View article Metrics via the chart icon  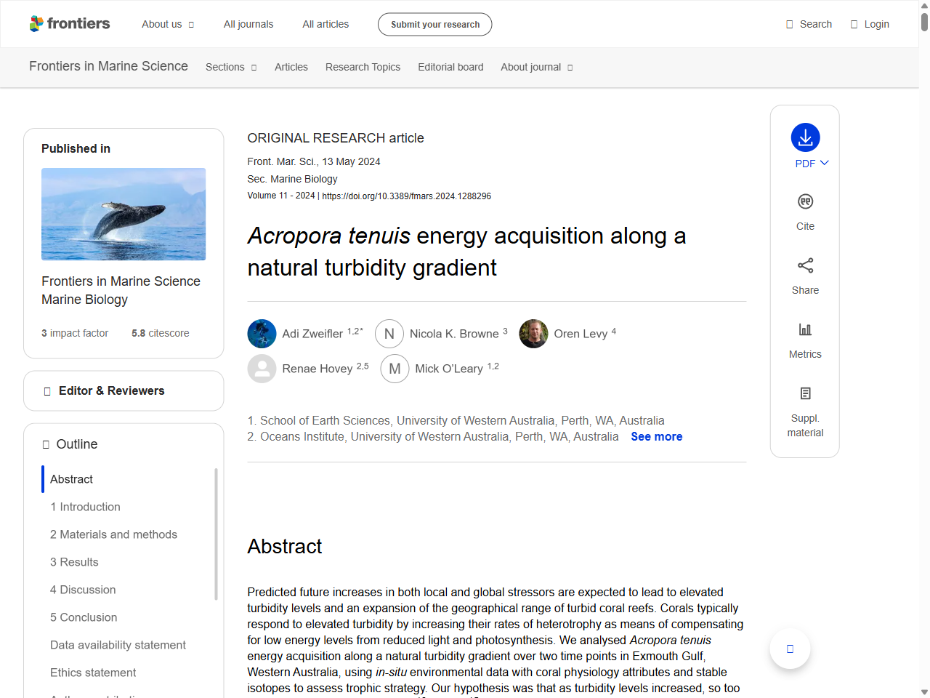tap(805, 329)
